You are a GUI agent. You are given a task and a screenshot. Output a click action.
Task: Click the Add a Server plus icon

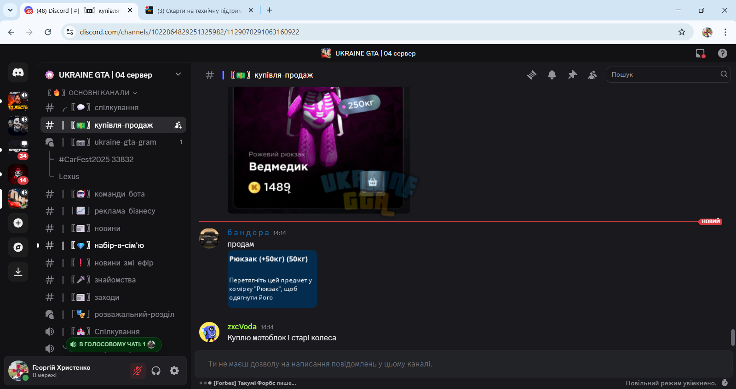(18, 223)
